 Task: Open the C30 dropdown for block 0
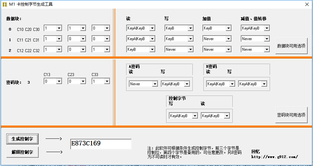coord(107,28)
